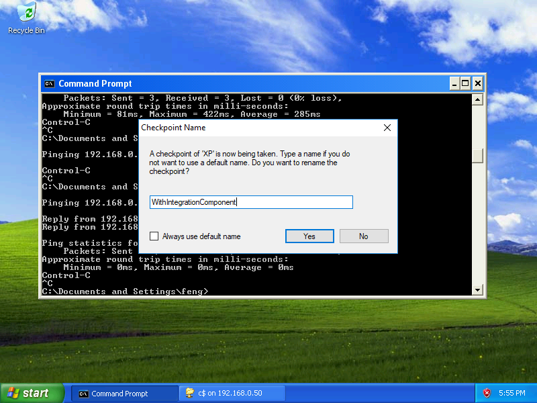537x403 pixels.
Task: Click the network share taskbar icon
Action: coord(190,393)
